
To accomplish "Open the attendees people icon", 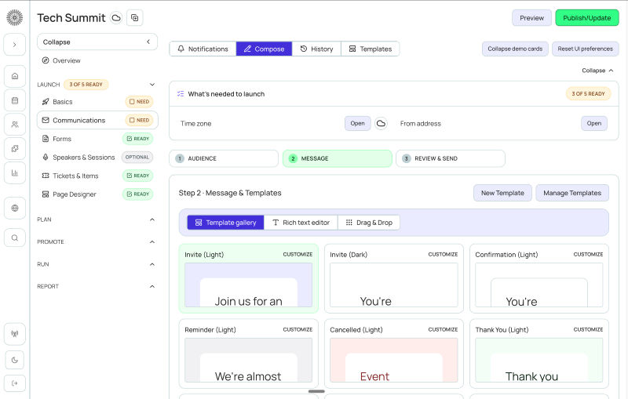I will point(15,125).
